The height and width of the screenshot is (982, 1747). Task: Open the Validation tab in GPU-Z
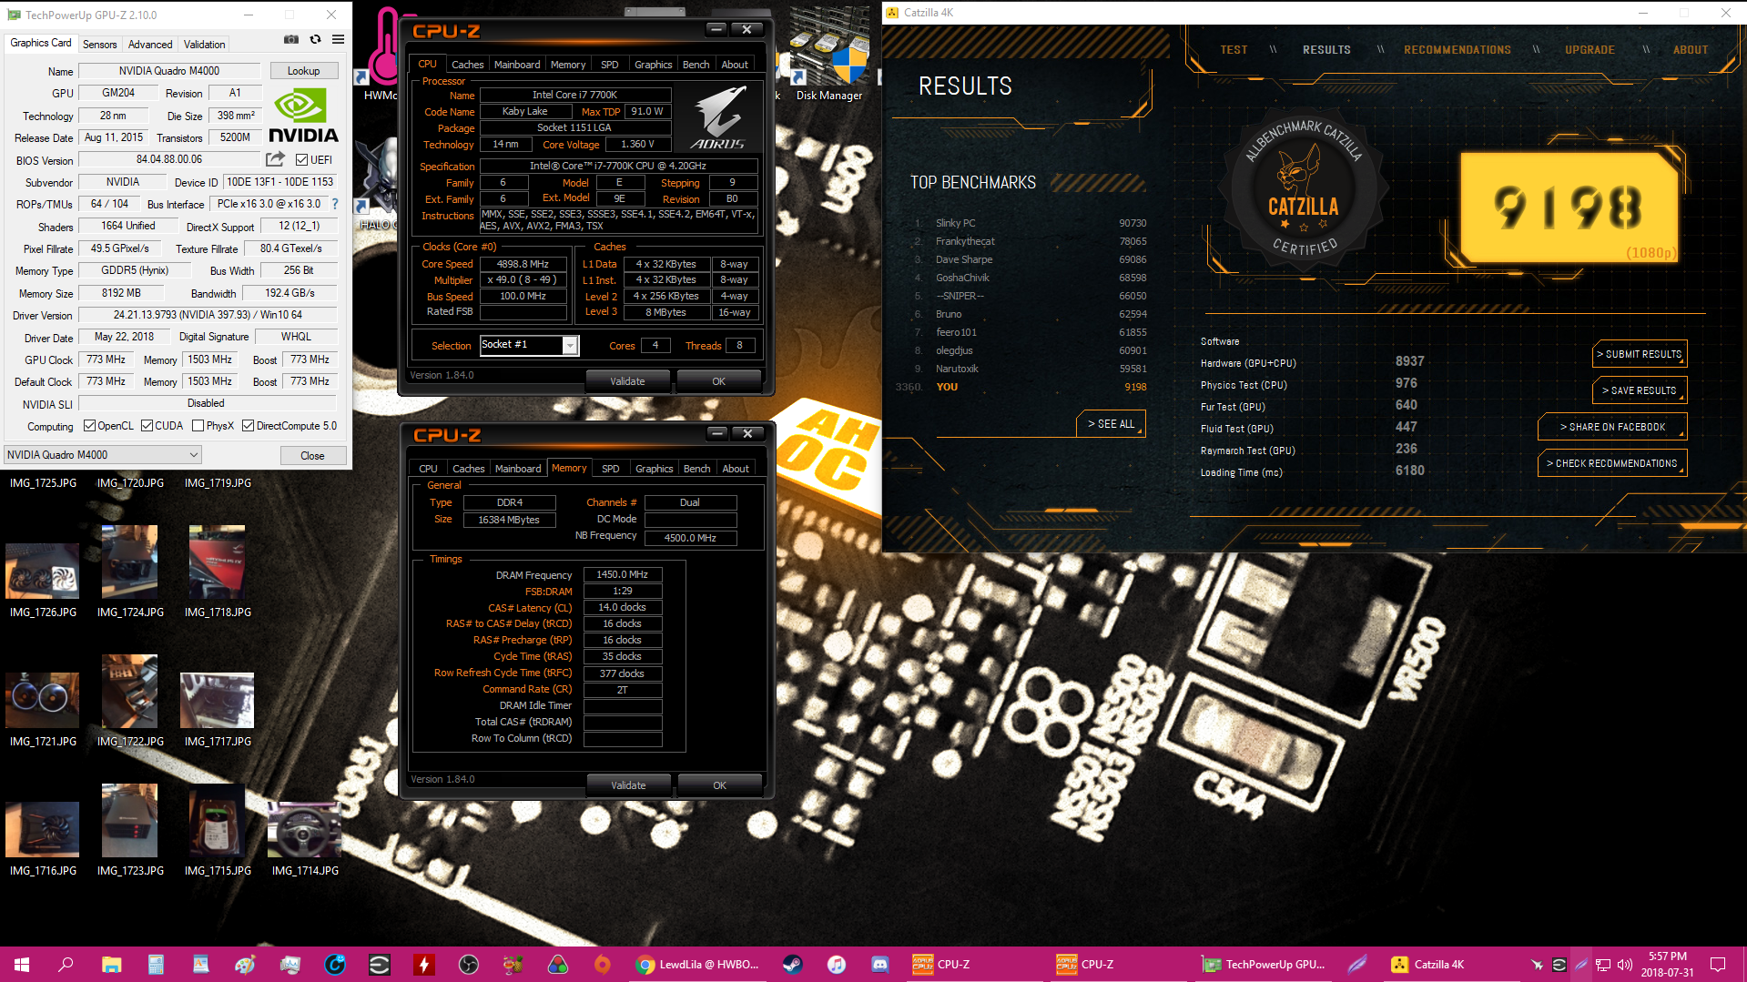(x=204, y=44)
